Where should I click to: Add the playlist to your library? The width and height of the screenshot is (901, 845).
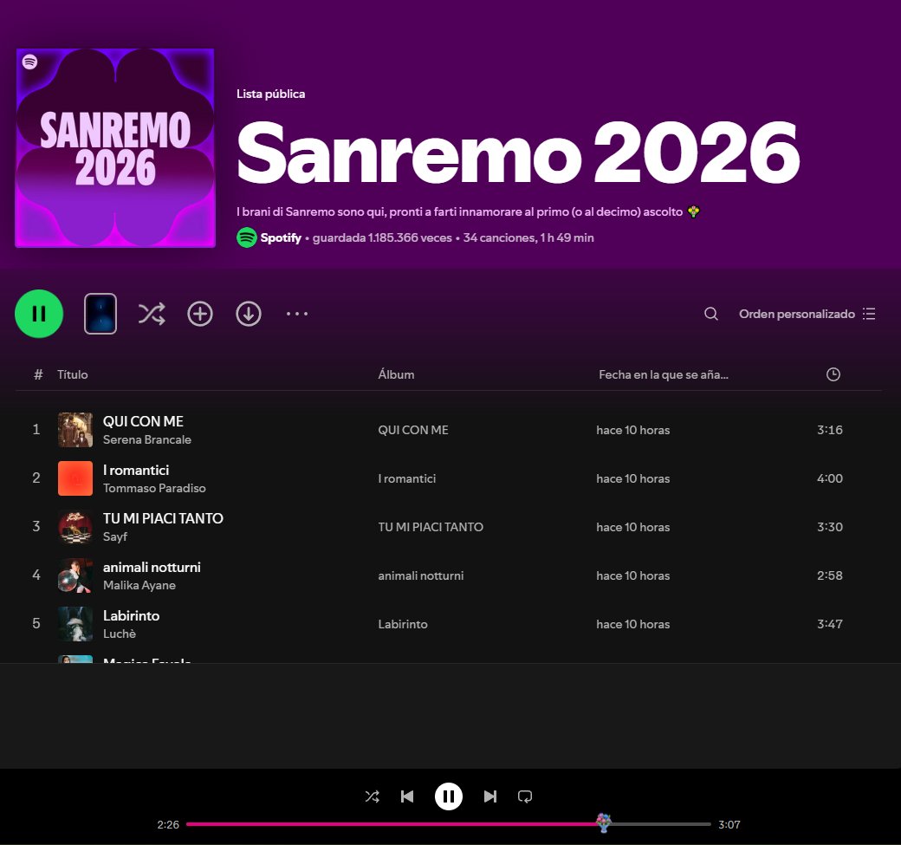[200, 314]
